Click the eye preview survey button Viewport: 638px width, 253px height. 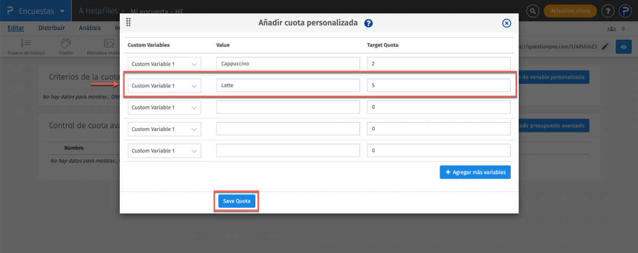624,47
